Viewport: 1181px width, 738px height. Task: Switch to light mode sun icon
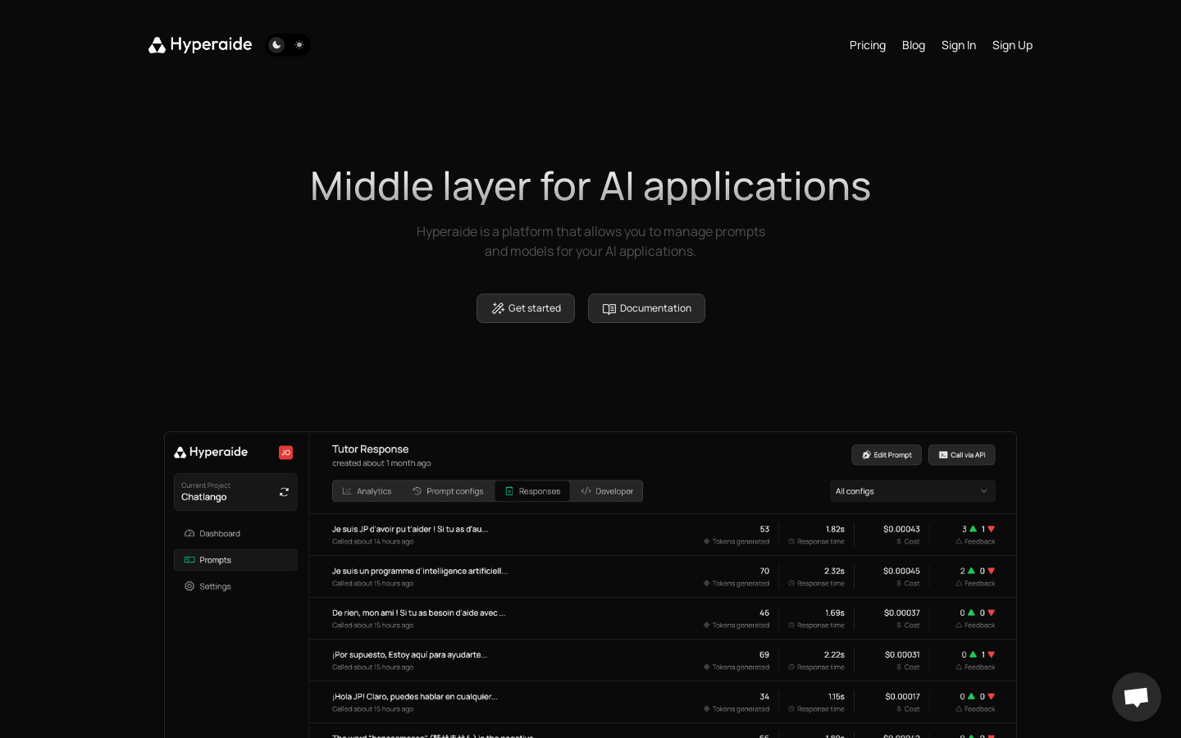[x=299, y=45]
